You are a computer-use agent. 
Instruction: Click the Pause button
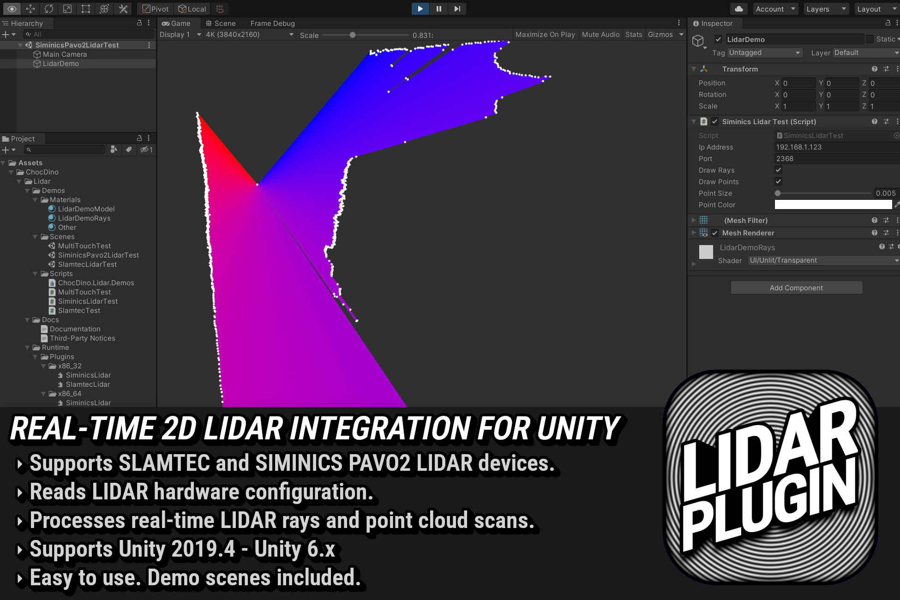[438, 9]
